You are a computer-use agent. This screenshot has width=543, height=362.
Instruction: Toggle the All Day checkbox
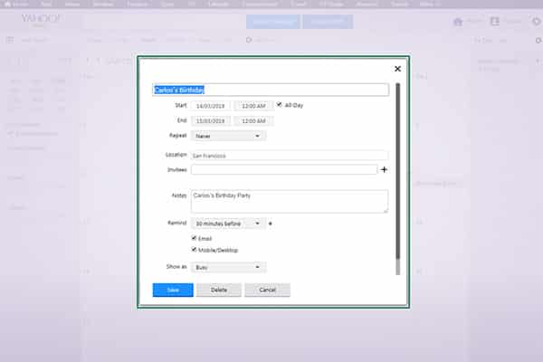coord(279,104)
